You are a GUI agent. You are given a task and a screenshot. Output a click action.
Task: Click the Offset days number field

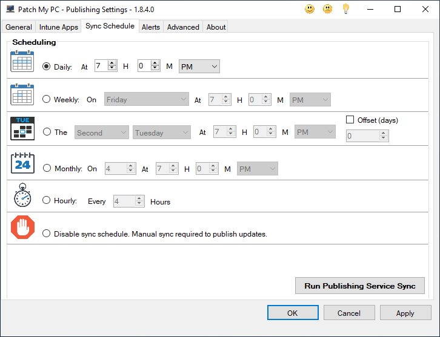point(363,136)
